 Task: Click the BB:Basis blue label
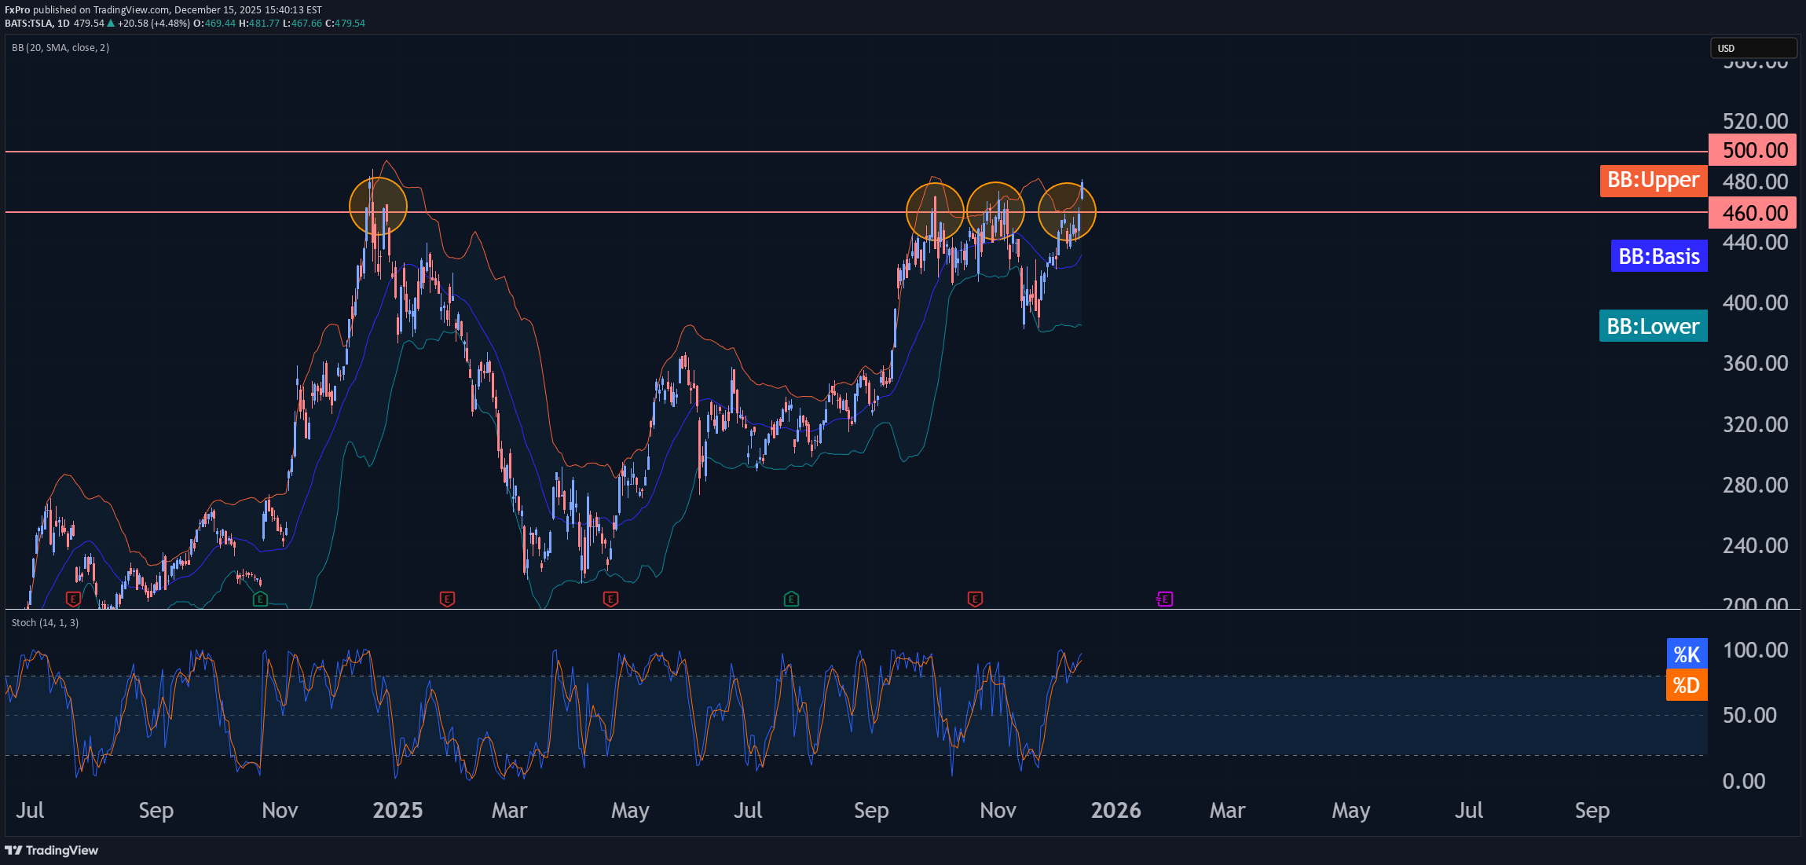click(x=1658, y=256)
